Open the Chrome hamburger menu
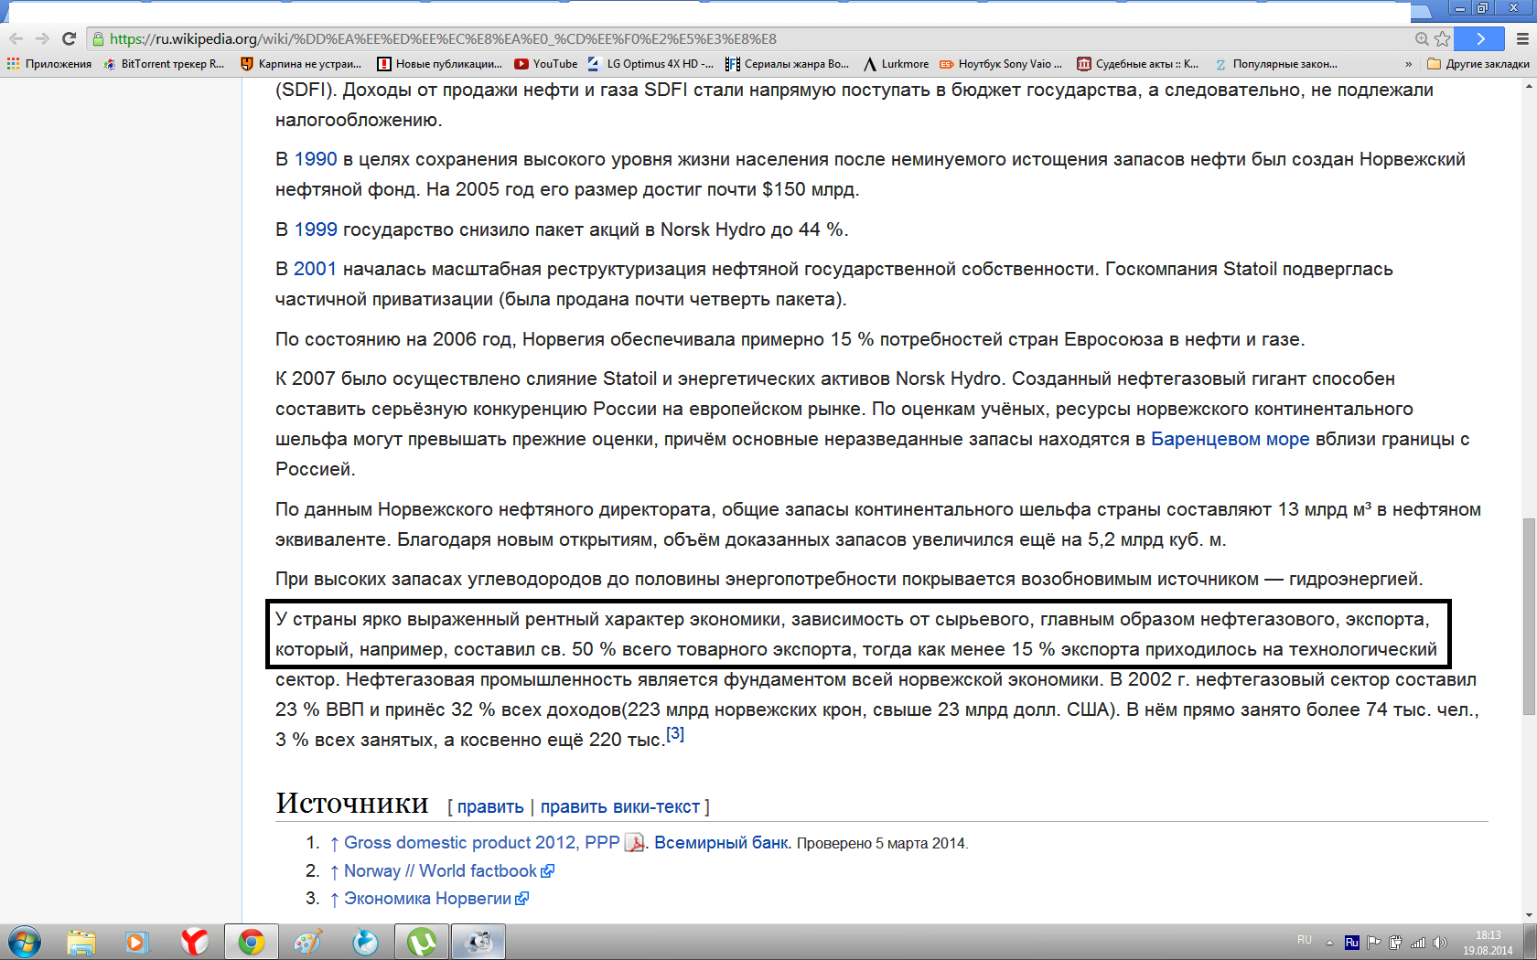The image size is (1537, 960). pos(1522,38)
